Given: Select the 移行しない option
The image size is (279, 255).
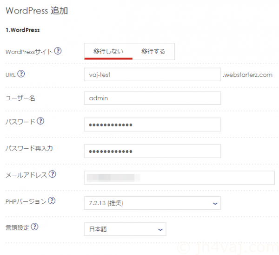Looking at the screenshot, I should 108,51.
